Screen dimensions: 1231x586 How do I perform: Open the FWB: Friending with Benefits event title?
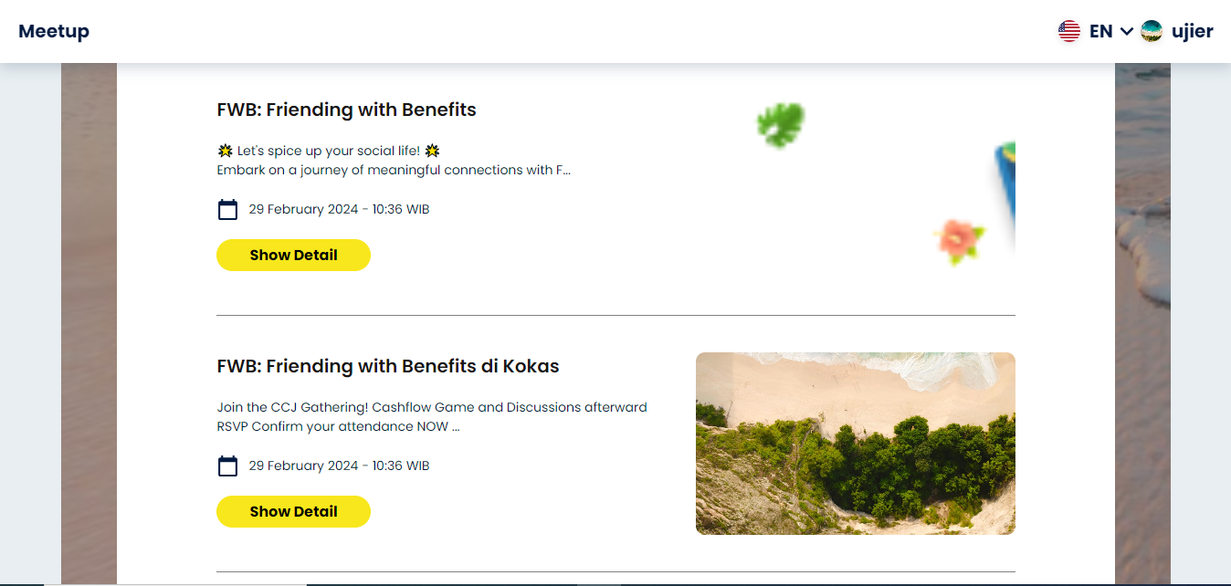coord(346,110)
